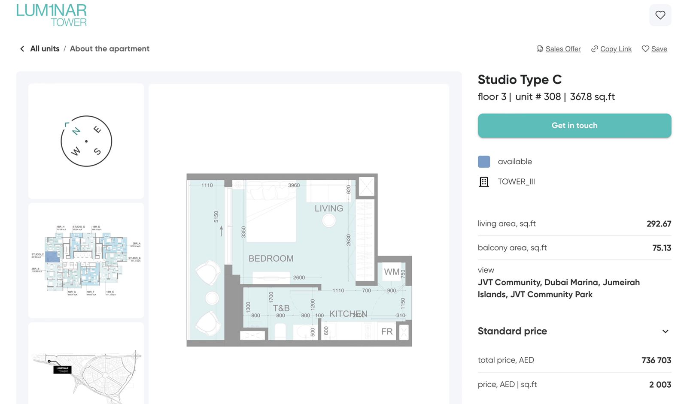Go back to All units
Image resolution: width=687 pixels, height=404 pixels.
45,49
